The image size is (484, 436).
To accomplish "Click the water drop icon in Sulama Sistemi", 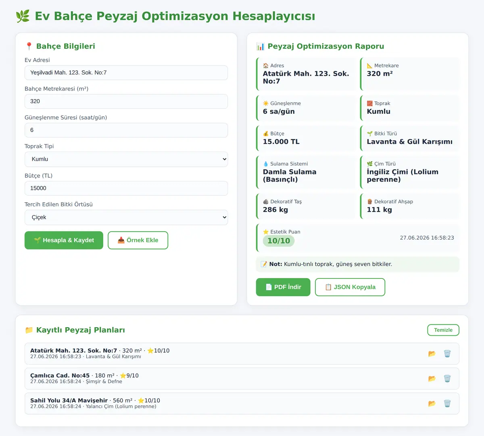I will (266, 164).
